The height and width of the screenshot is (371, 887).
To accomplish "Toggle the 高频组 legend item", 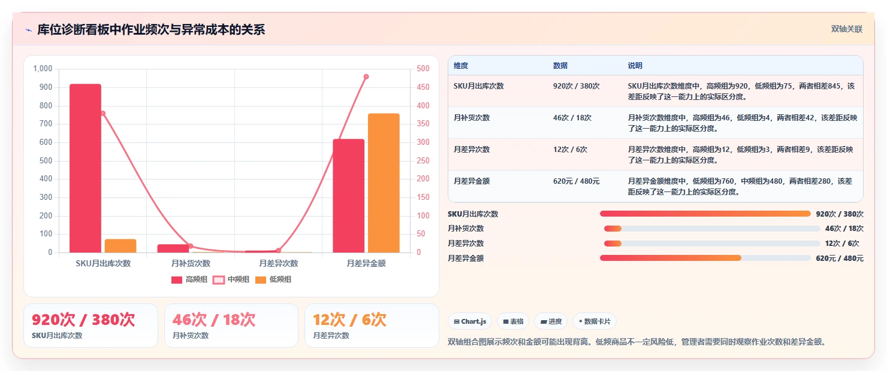I will pyautogui.click(x=189, y=279).
